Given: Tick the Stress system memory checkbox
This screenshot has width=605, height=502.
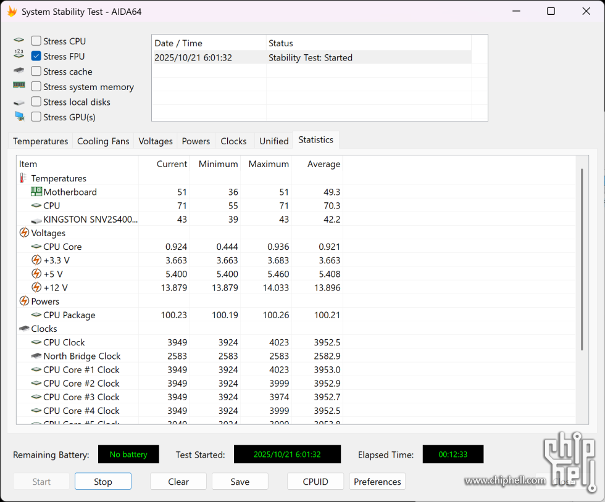Looking at the screenshot, I should point(36,87).
